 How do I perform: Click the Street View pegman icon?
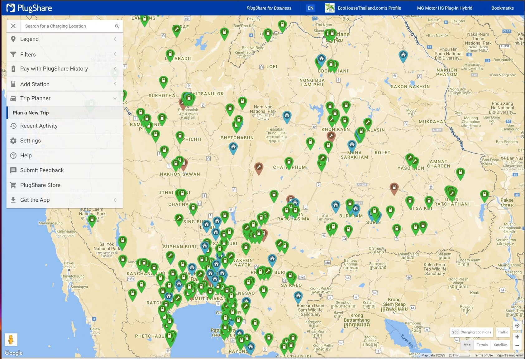coord(11,340)
